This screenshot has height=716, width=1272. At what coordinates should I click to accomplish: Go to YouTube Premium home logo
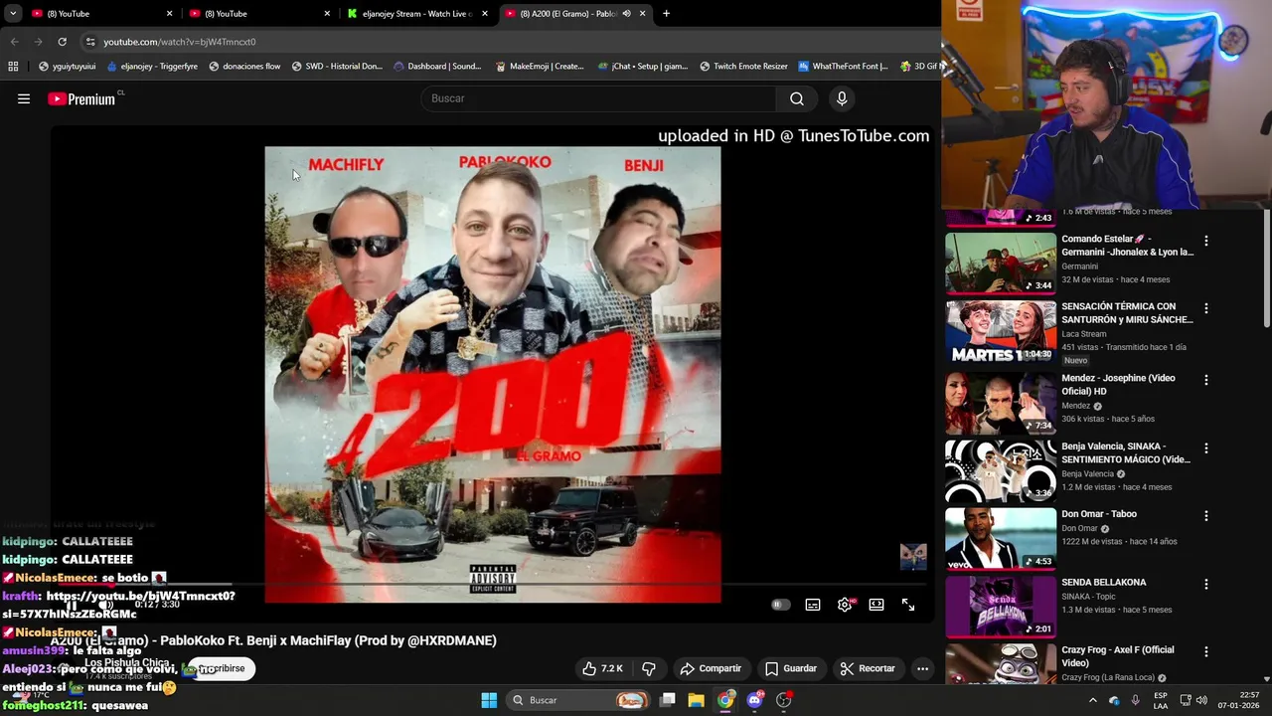click(x=81, y=98)
